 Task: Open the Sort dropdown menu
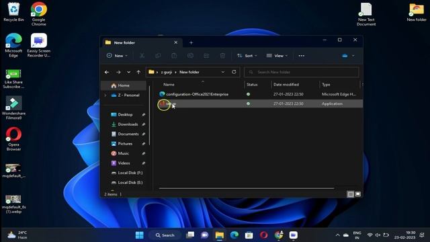[247, 56]
